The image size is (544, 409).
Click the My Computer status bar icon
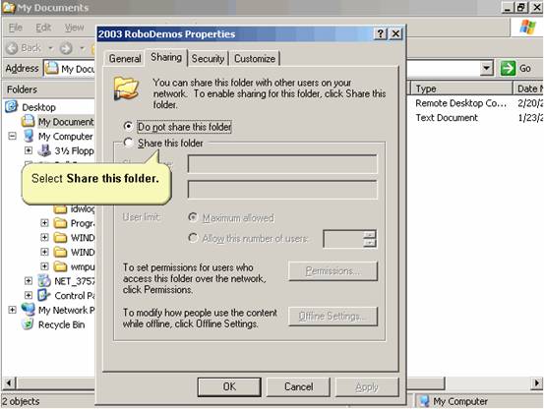point(424,401)
